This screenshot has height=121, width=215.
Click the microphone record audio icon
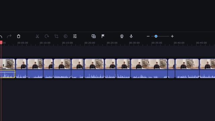(x=131, y=36)
